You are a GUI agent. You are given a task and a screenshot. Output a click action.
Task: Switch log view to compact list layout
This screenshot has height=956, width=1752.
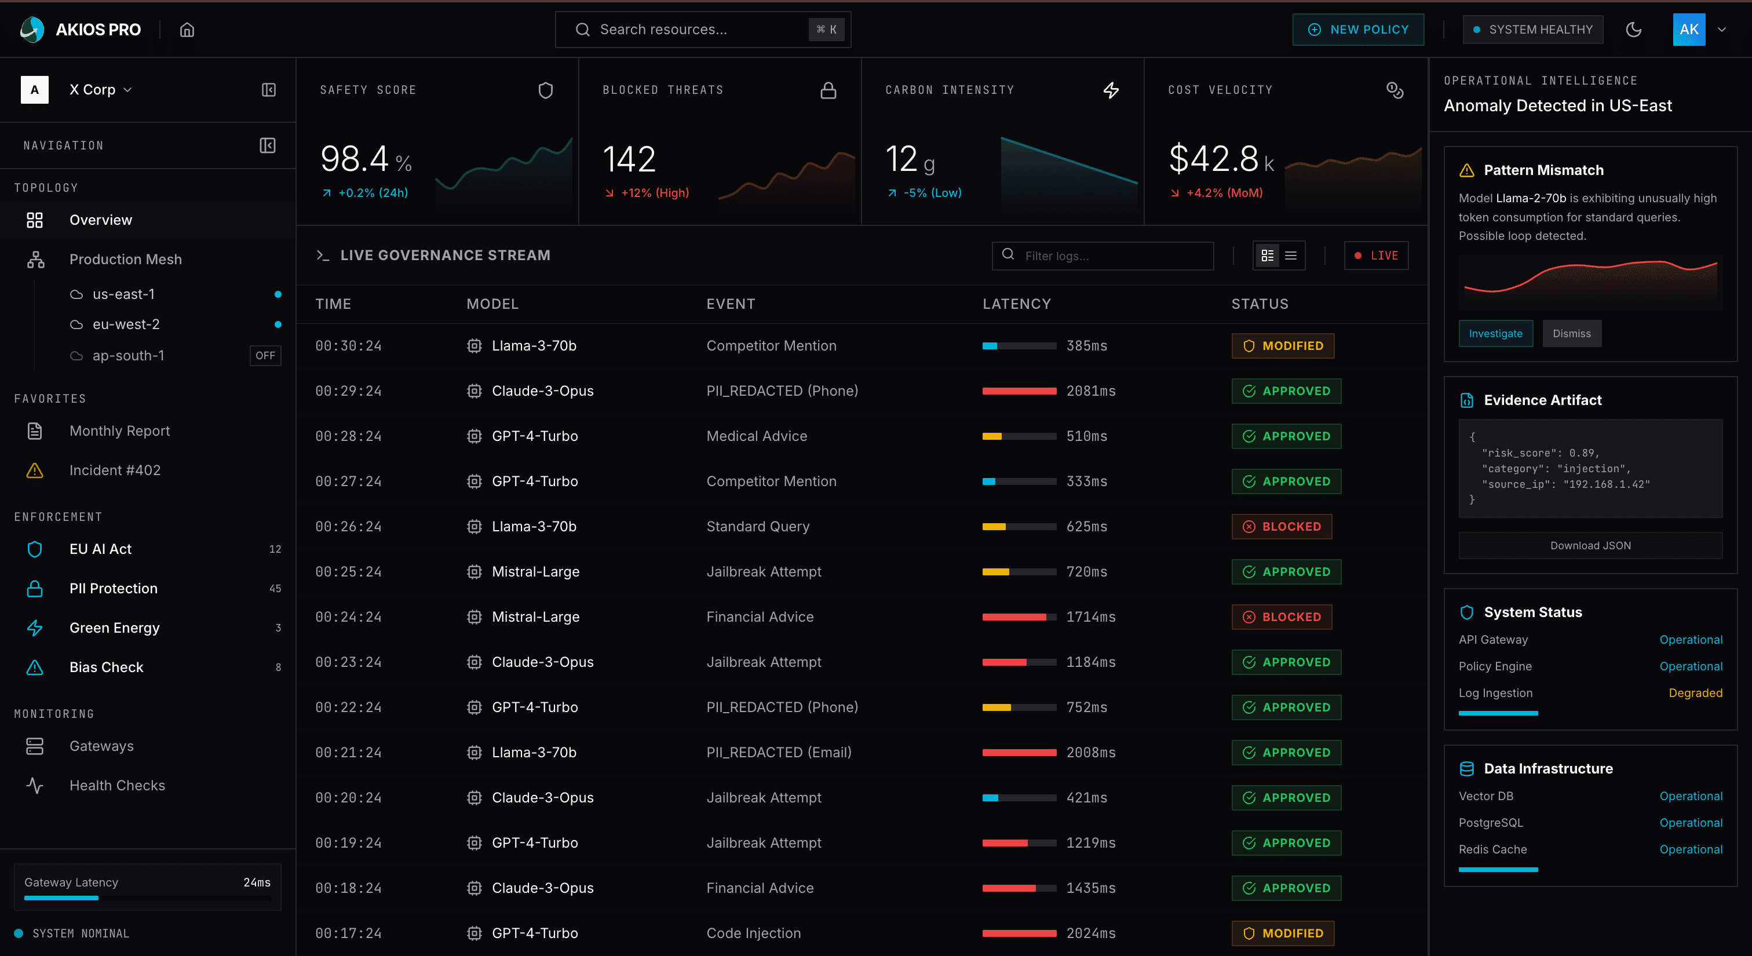pos(1291,255)
